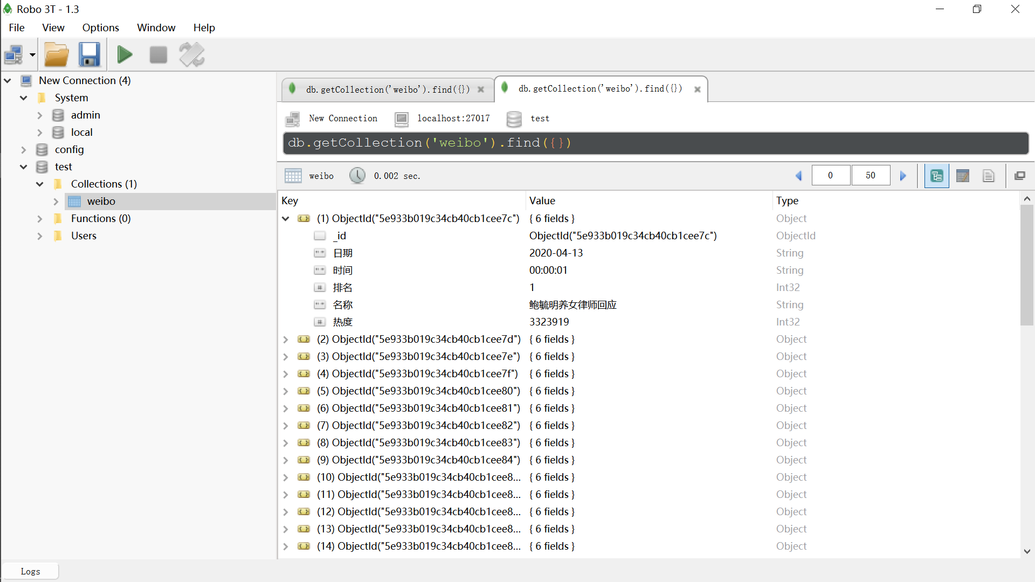Switch to table view mode

(x=963, y=176)
